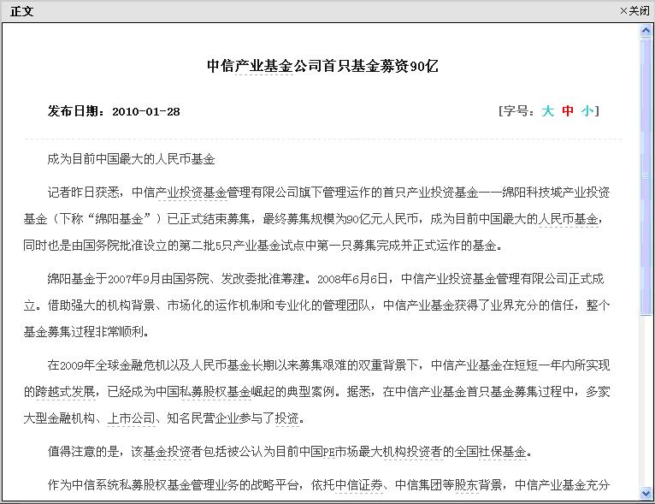
Task: Open underlined 基金投资 link in 值得注意 paragraph
Action: click(x=167, y=452)
